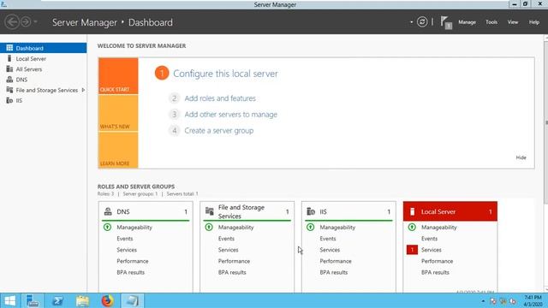548x308 pixels.
Task: Select File and Storage Services in sidebar
Action: coord(44,90)
